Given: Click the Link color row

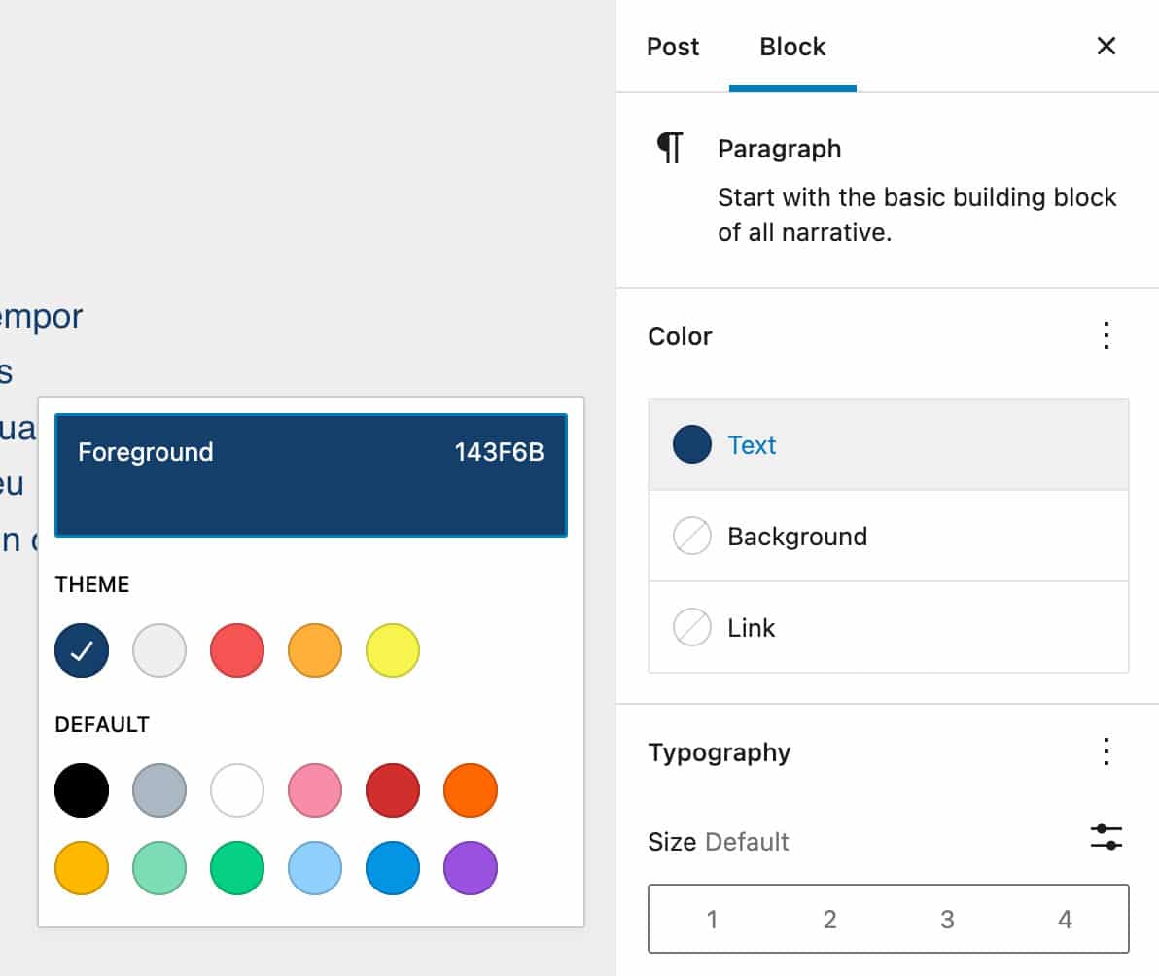Looking at the screenshot, I should coord(750,627).
